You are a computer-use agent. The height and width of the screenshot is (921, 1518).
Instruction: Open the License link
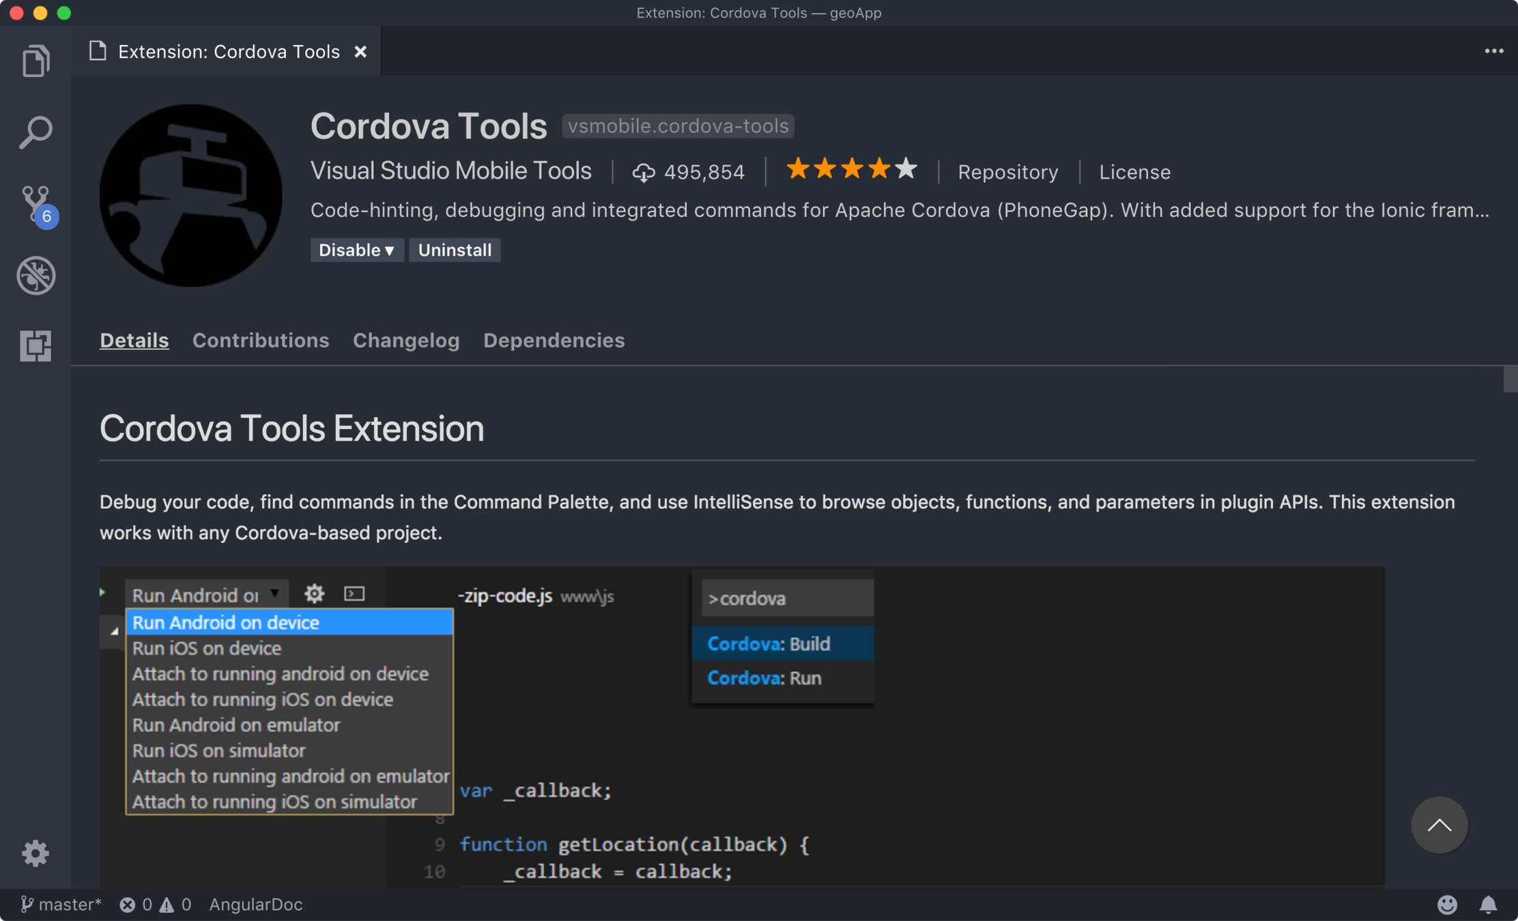[1134, 172]
